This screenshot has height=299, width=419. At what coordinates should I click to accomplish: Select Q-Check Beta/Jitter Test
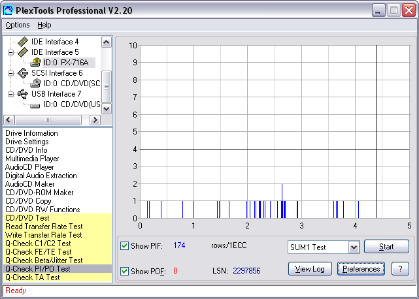pyautogui.click(x=58, y=260)
